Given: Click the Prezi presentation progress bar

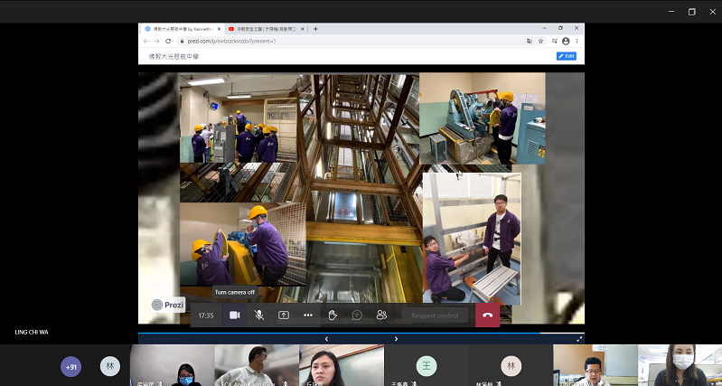Looking at the screenshot, I should click(361, 333).
